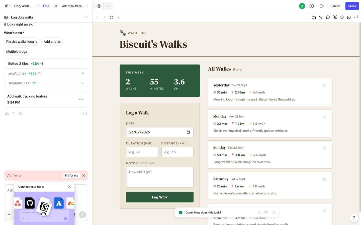
Task: Activate the point-and-click select icon
Action: click(342, 17)
